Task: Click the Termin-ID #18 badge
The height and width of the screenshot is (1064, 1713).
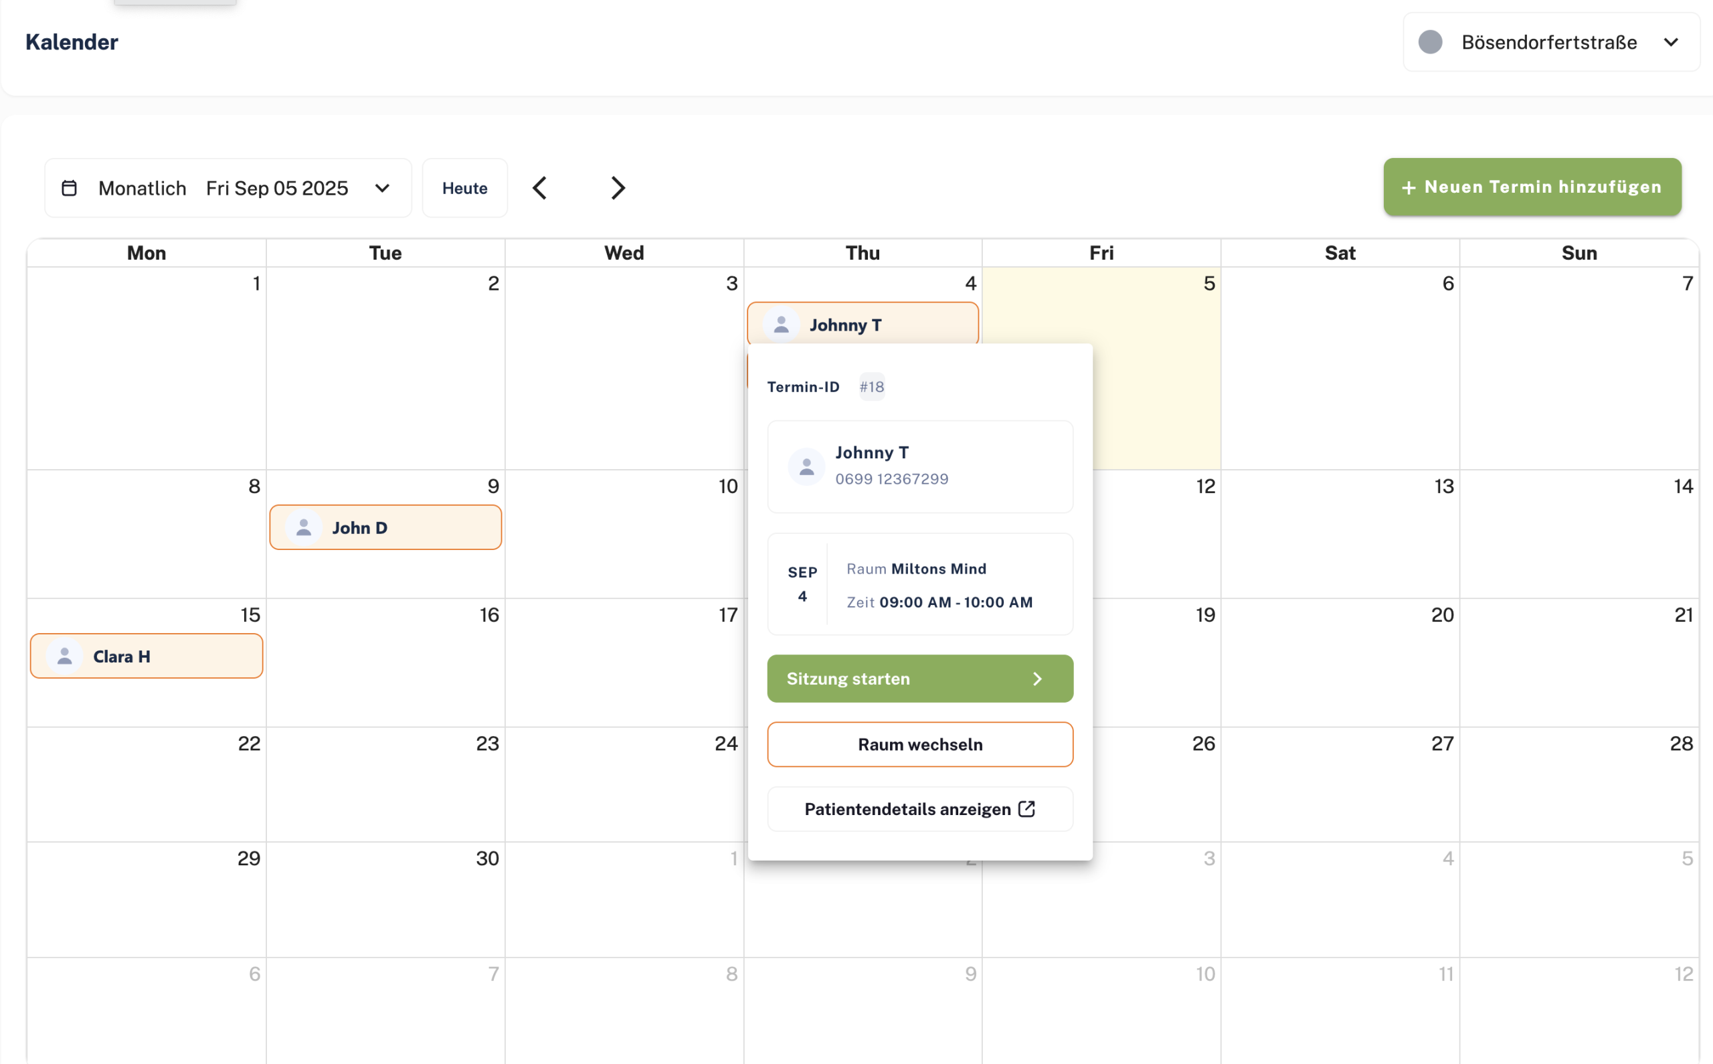Action: coord(872,387)
